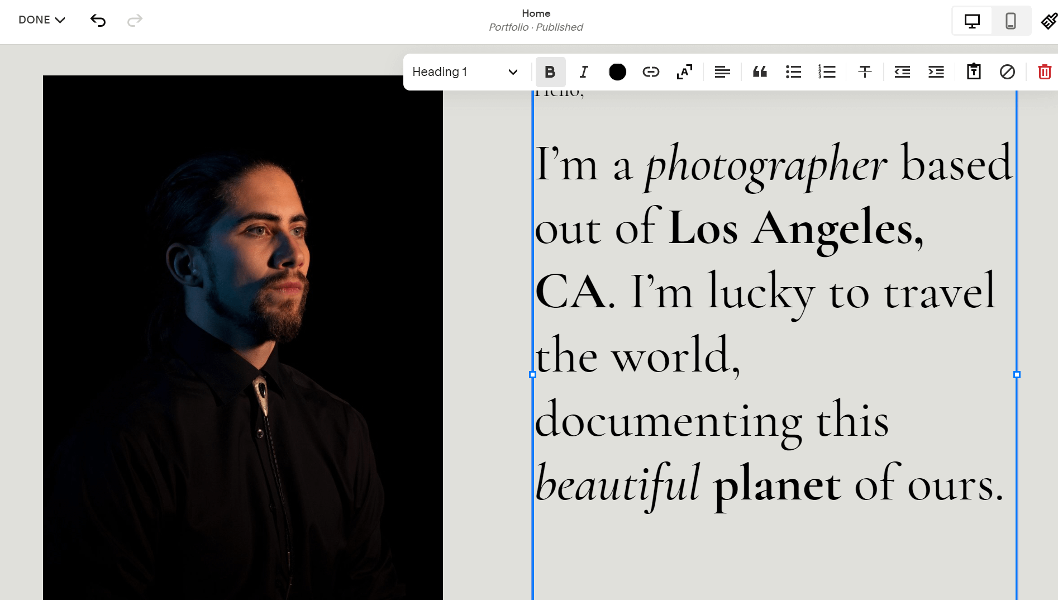Image resolution: width=1058 pixels, height=600 pixels.
Task: Delete the text block with the red trash icon
Action: point(1045,72)
